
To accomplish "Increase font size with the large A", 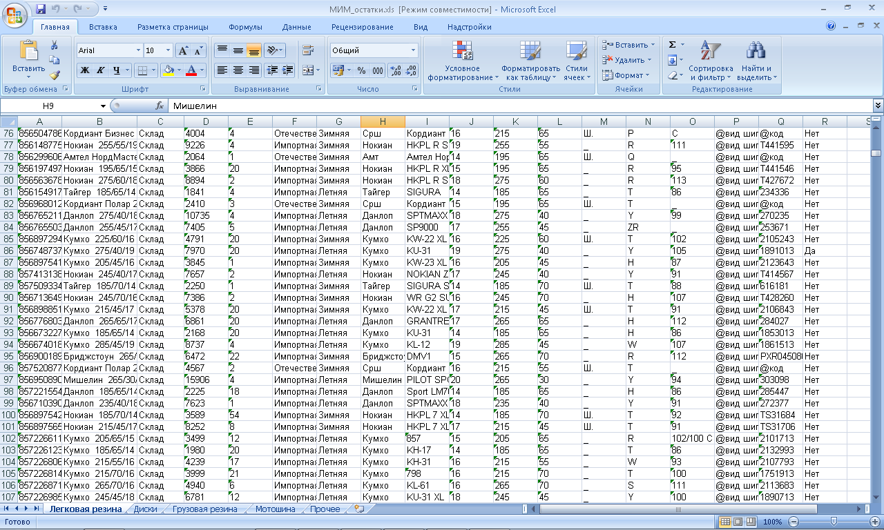I will (183, 50).
